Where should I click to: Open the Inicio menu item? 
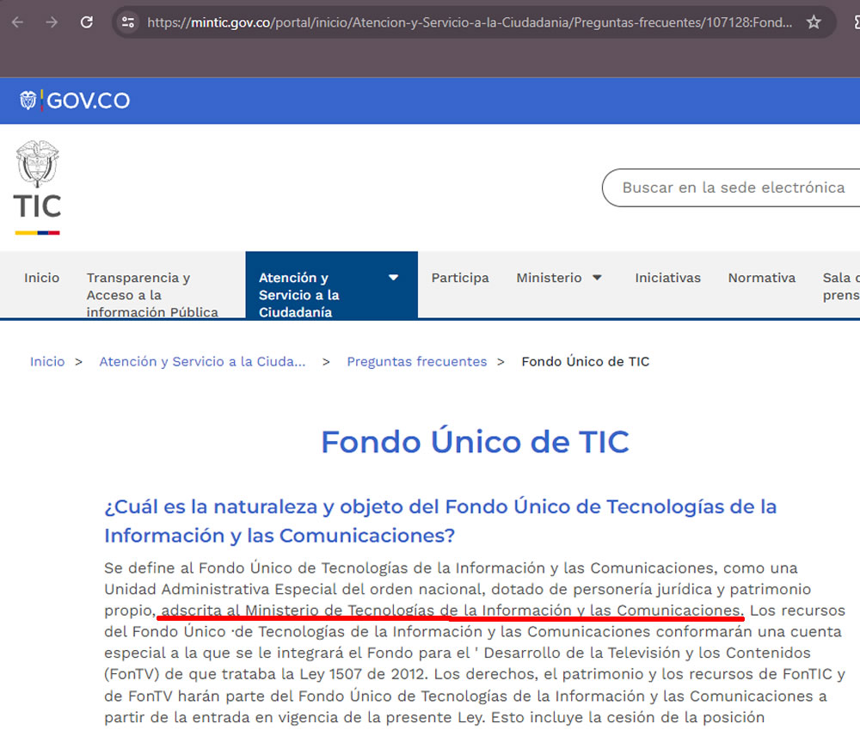pos(41,278)
